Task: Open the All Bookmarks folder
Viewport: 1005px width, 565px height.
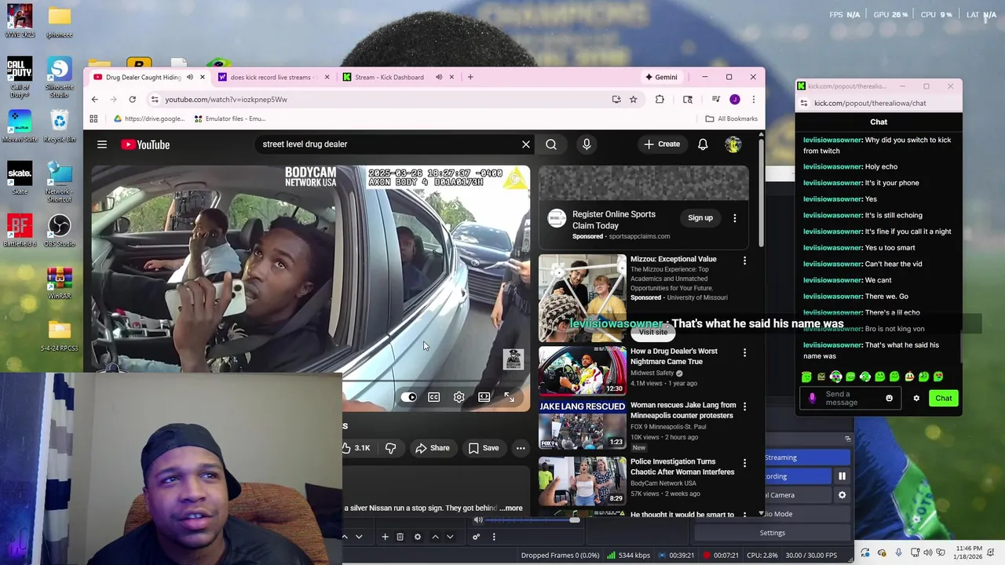Action: click(731, 118)
